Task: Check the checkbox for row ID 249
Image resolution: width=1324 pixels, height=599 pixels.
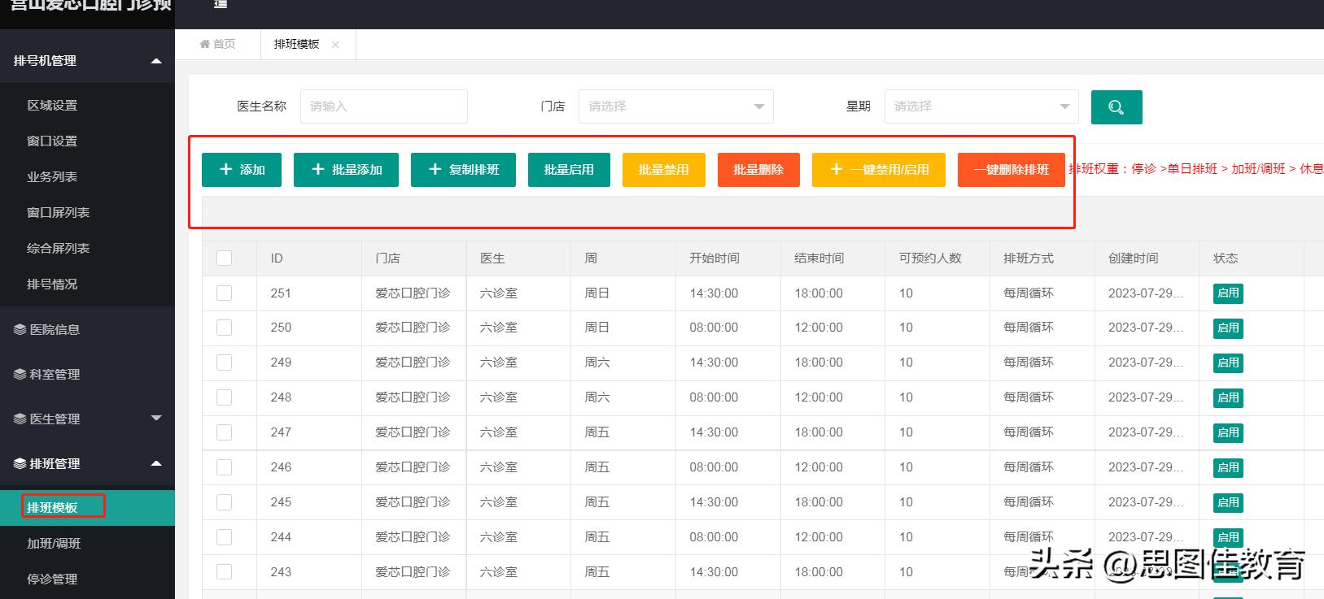Action: tap(225, 362)
